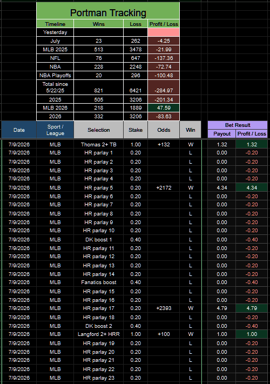Click MLB 2026 loss value 1889

tap(136, 108)
